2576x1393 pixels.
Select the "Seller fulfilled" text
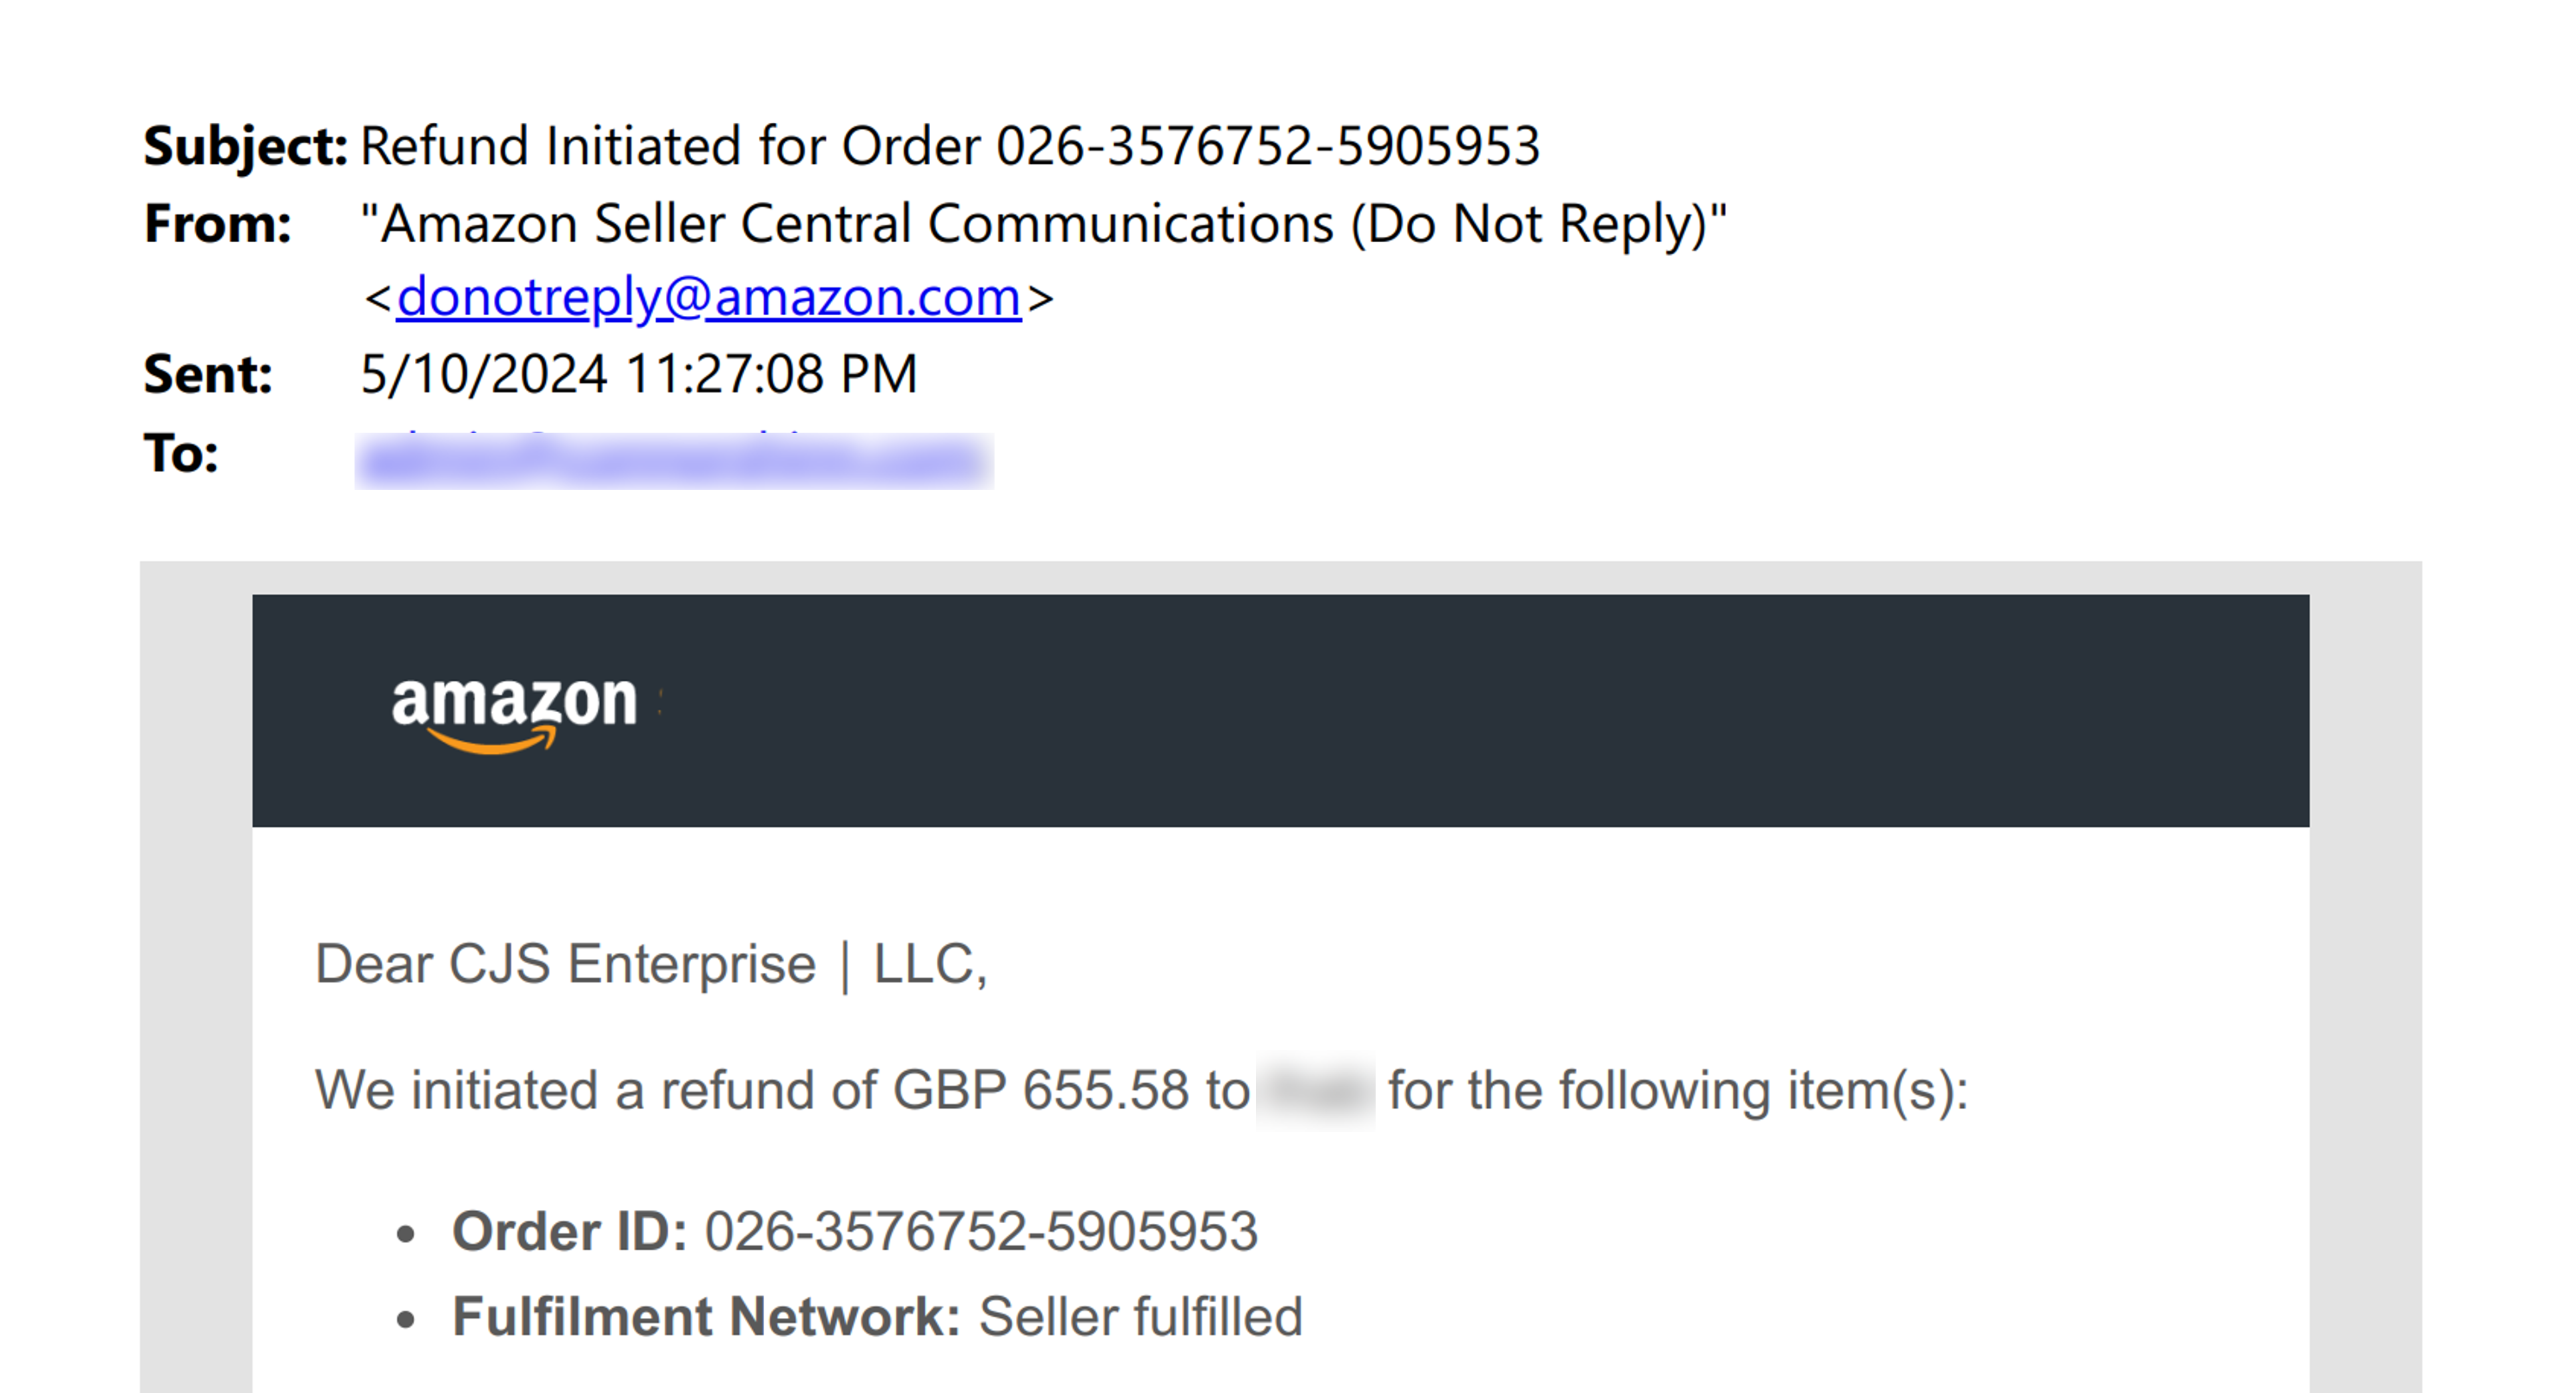[x=1140, y=1317]
